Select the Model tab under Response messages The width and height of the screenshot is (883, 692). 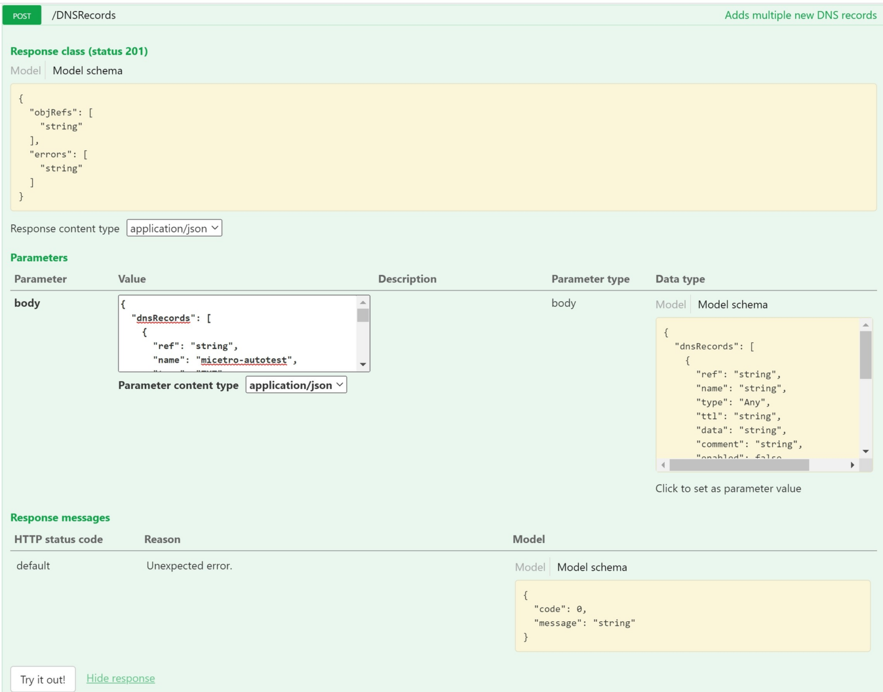click(529, 567)
